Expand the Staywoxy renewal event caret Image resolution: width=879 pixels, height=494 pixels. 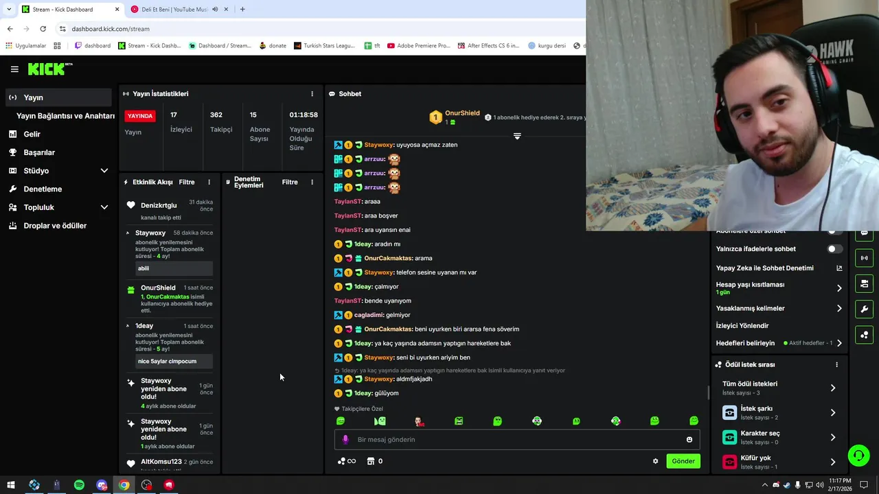(128, 233)
